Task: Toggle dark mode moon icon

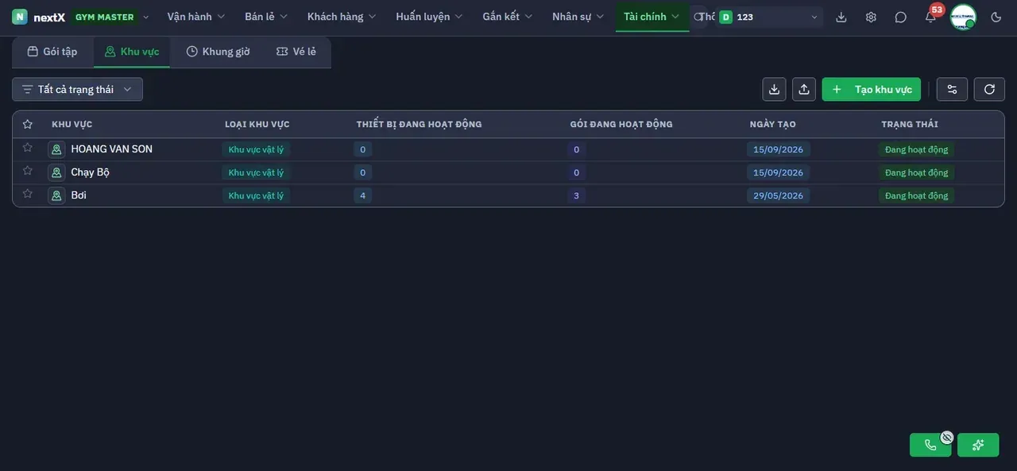Action: [x=996, y=17]
